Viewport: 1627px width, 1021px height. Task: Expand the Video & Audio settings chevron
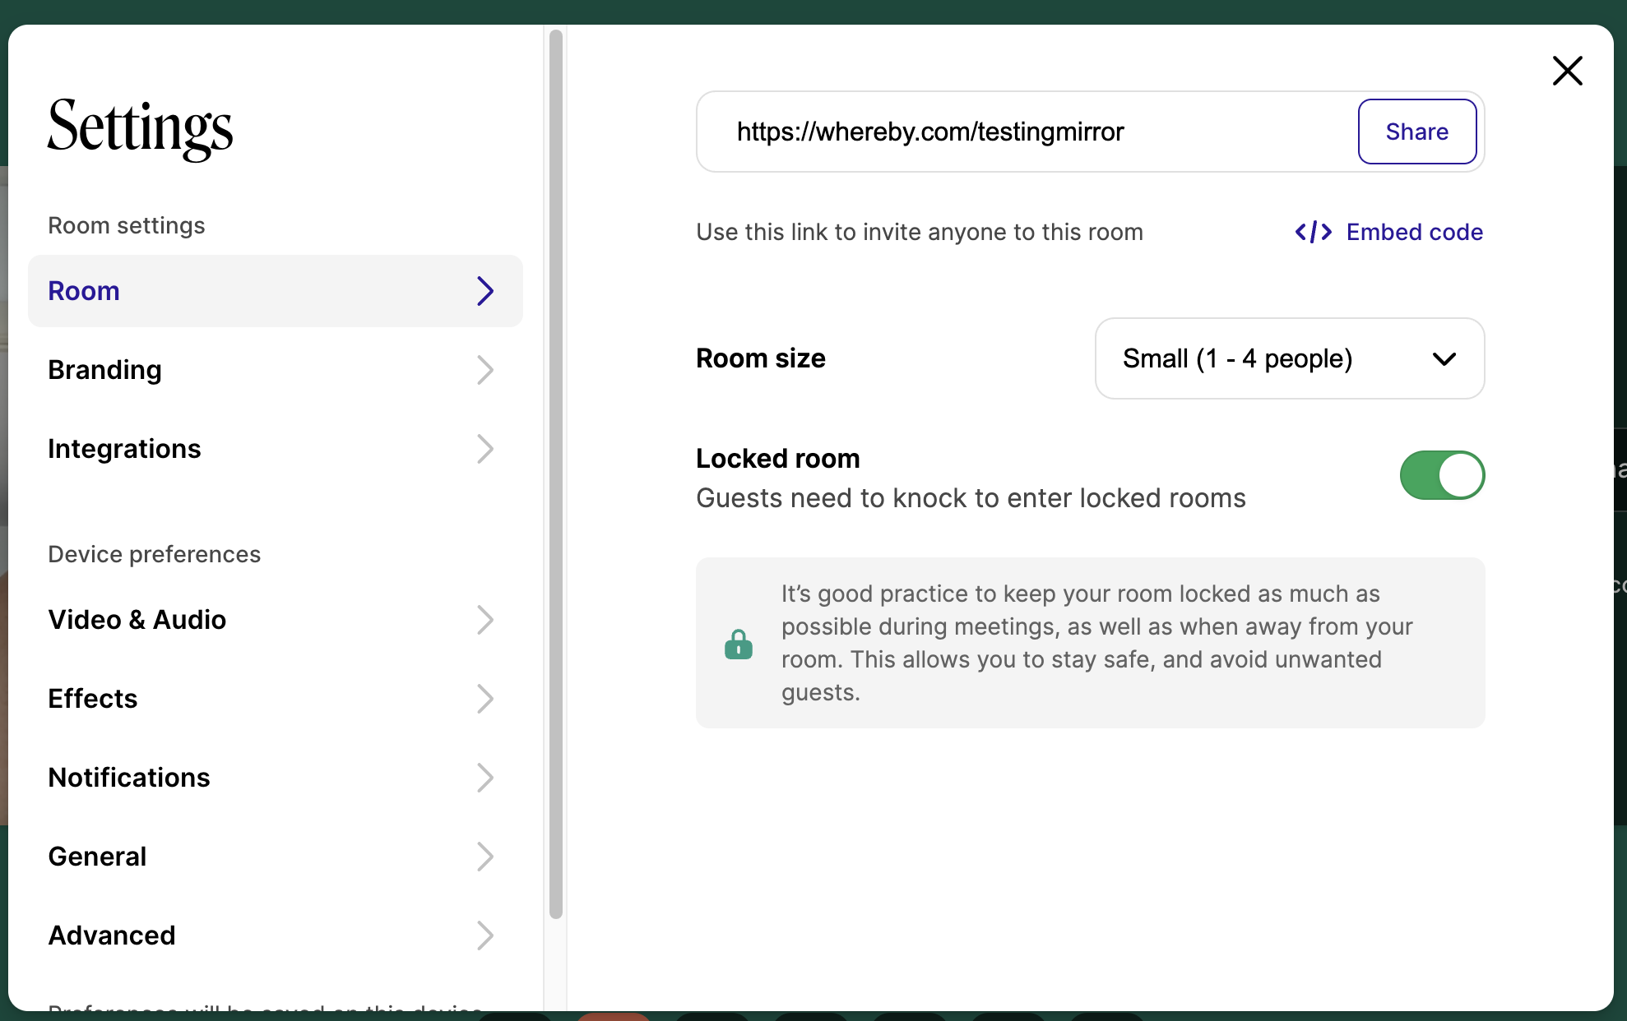(x=485, y=620)
